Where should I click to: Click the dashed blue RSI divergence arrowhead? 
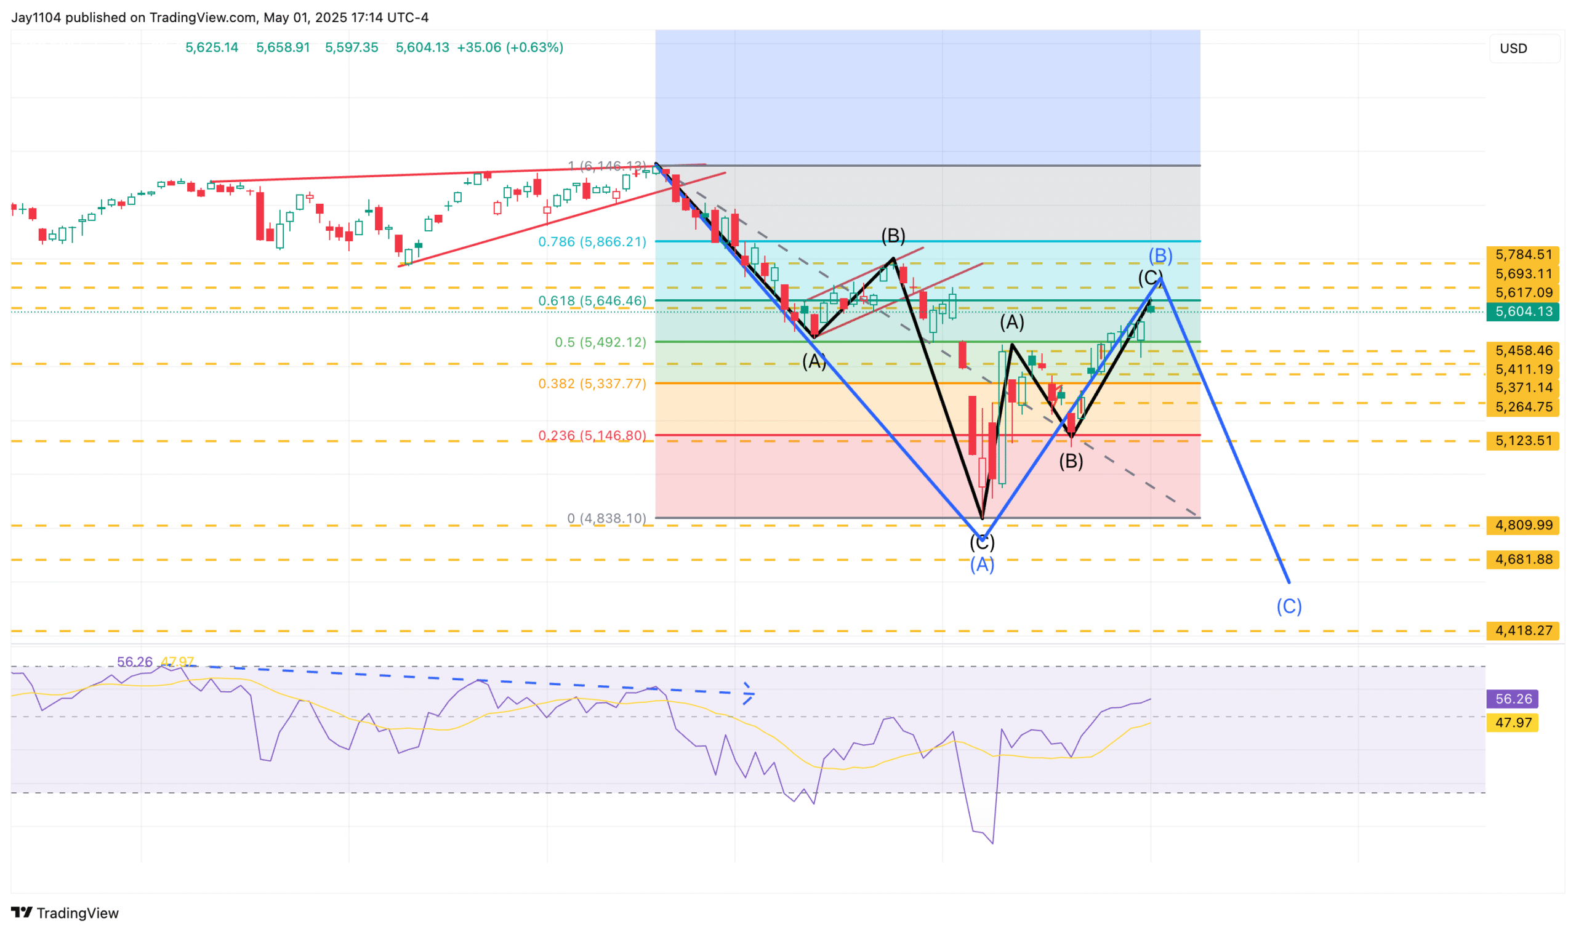click(749, 694)
